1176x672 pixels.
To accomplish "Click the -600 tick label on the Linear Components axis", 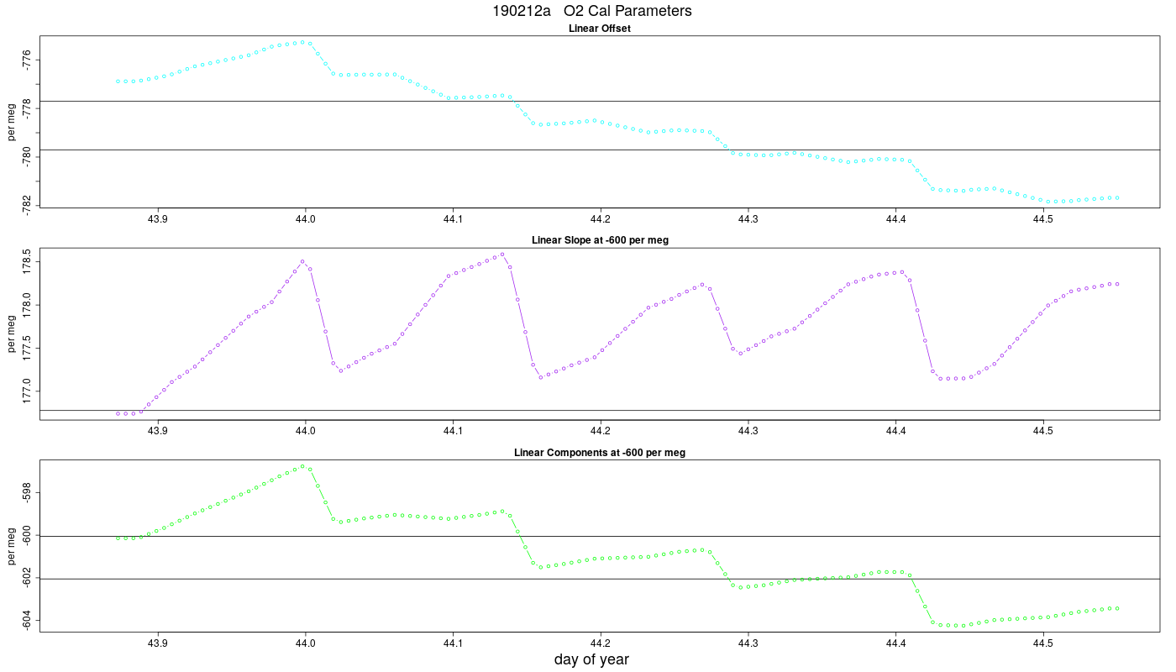I will (28, 535).
